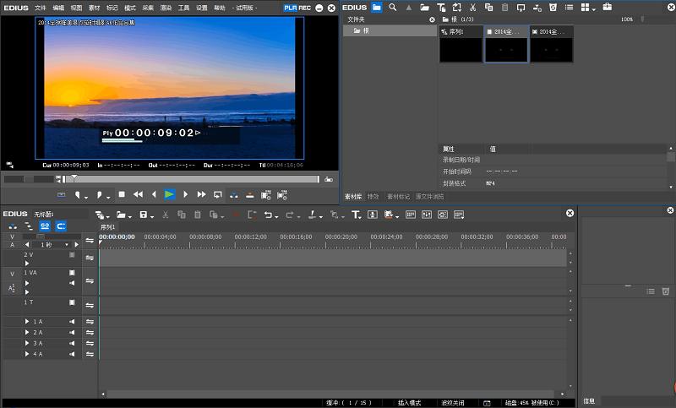Click the Fast Forward button
The width and height of the screenshot is (676, 408).
(x=201, y=194)
